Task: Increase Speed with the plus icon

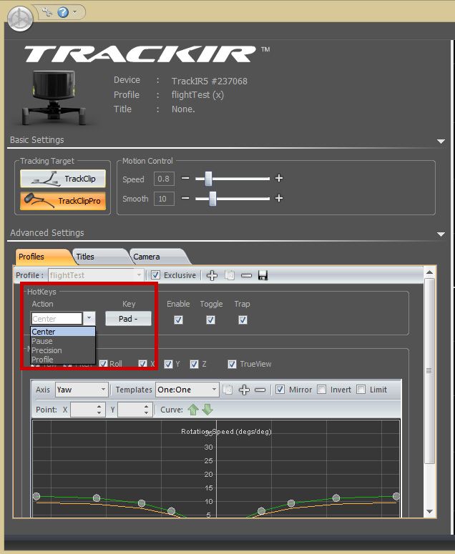Action: coord(279,179)
